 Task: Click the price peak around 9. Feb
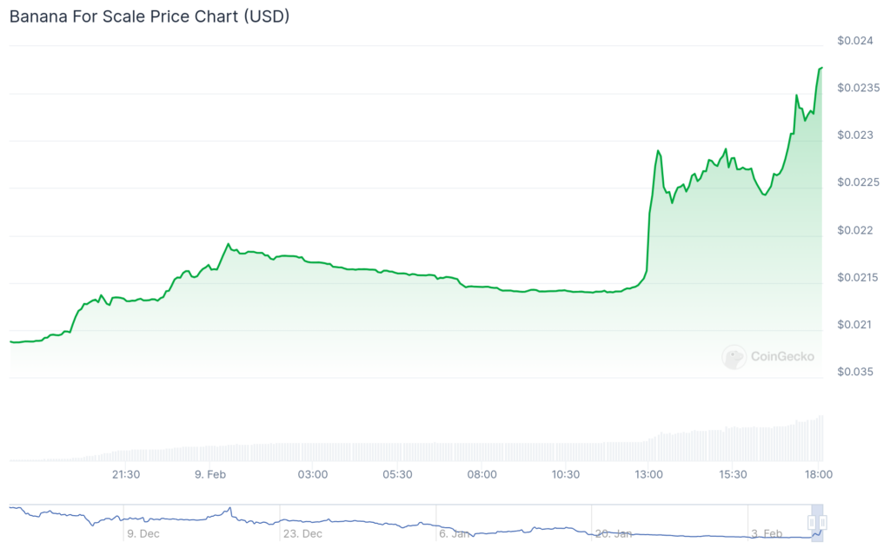coord(229,243)
